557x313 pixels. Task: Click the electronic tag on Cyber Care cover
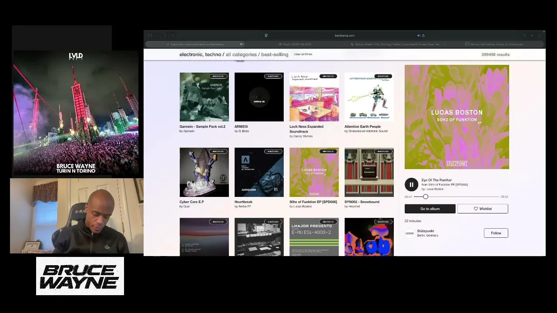point(218,152)
